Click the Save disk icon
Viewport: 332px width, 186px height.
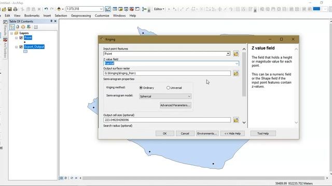tap(9, 9)
